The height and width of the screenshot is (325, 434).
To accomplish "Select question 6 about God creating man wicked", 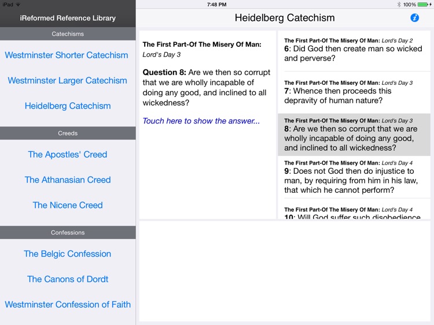I will (354, 50).
